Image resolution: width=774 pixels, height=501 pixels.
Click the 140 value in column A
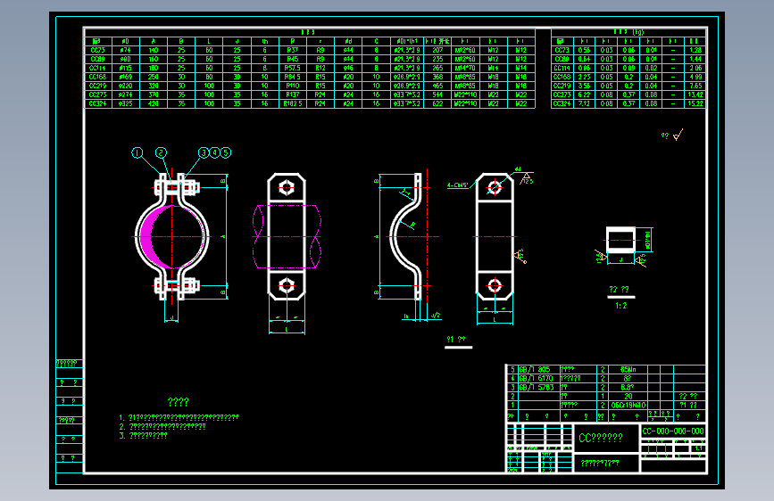[154, 50]
